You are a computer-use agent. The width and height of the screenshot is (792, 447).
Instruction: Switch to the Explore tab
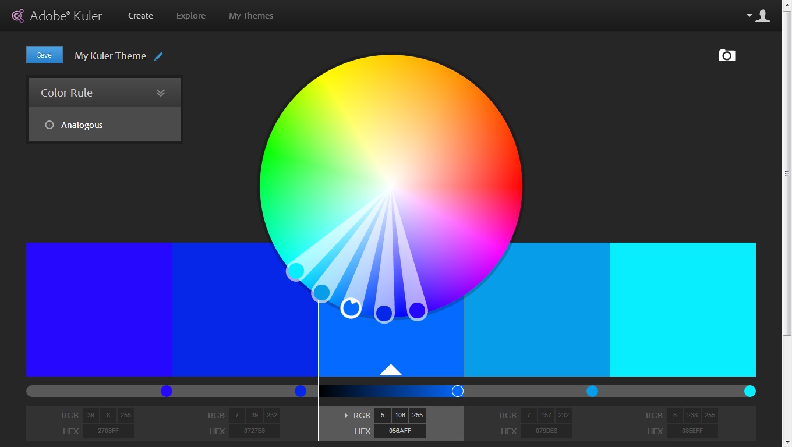click(x=190, y=16)
